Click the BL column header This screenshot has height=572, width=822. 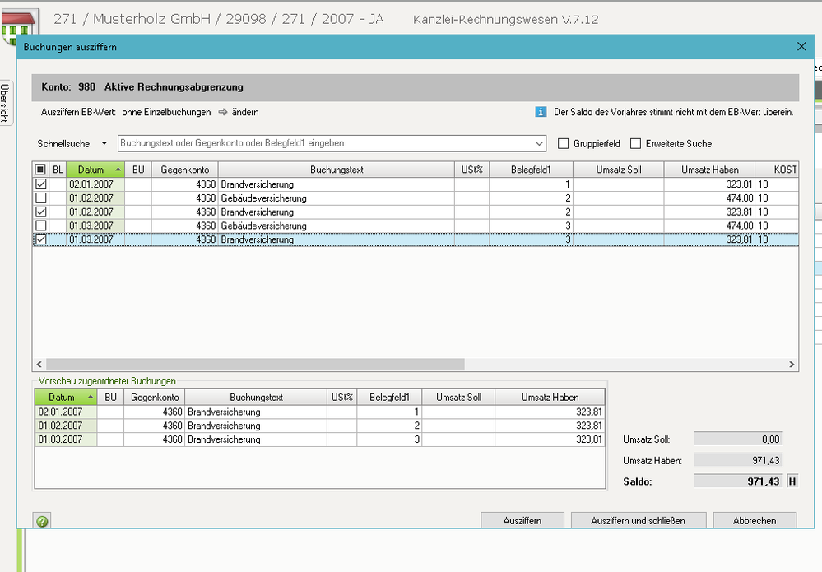tap(58, 170)
